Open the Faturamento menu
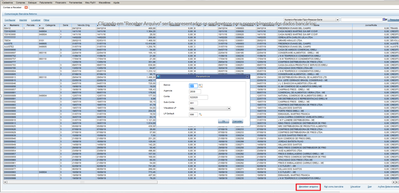 46,3
